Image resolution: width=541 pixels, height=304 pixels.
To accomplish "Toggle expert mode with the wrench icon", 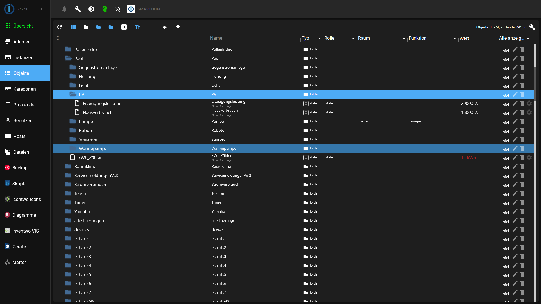I will tap(77, 9).
